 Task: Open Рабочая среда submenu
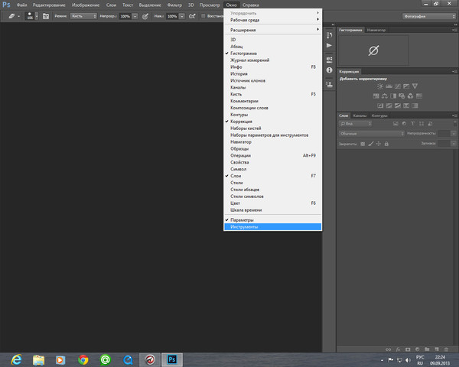pos(272,20)
